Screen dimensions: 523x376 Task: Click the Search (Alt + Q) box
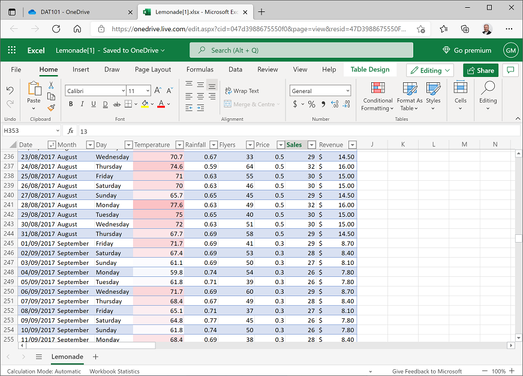pos(301,50)
